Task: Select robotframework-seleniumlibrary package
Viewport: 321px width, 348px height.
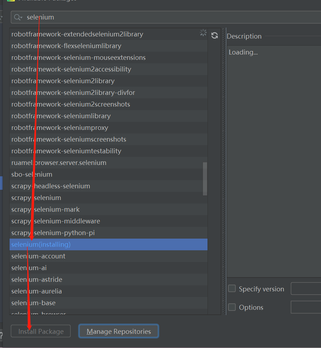Action: coord(109,116)
